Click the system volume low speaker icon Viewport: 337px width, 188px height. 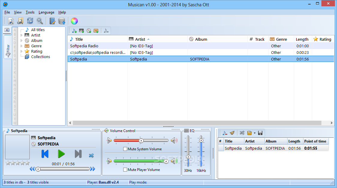point(109,141)
